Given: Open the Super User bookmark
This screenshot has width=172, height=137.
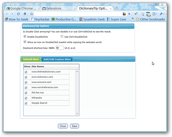Looking at the screenshot, I should [x=117, y=19].
